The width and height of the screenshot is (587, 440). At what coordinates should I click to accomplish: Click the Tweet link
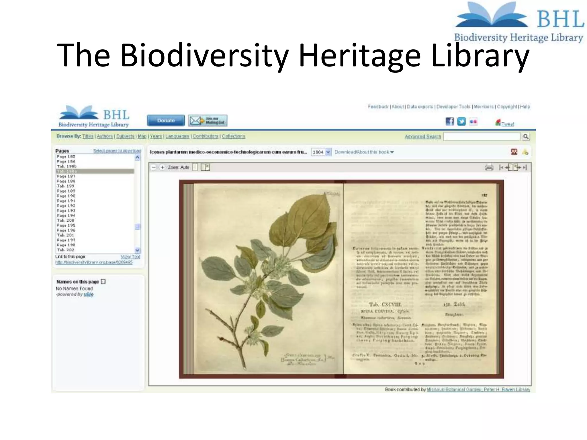coord(508,124)
